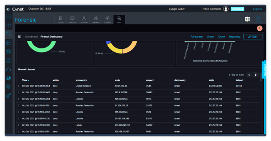Viewport: 271px width, 141px height.
Task: Click source IP 40.81.120.45
Action: (121, 86)
